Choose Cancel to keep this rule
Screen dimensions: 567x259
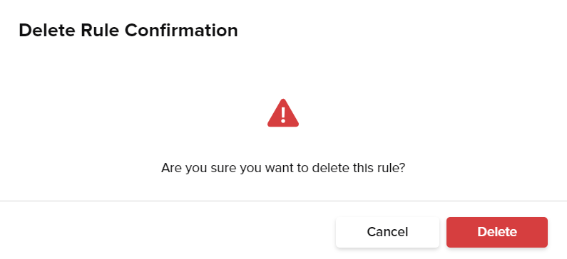pyautogui.click(x=387, y=232)
